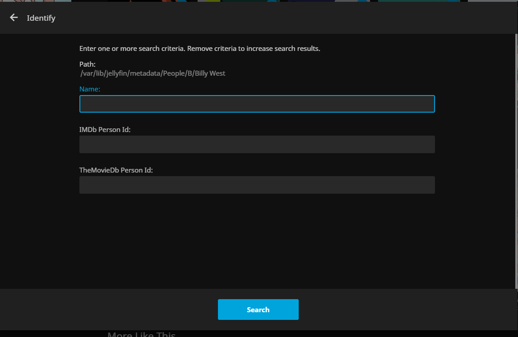Screen dimensions: 518x337
Task: Click blank space below TheMovieDb field
Action: pos(257,239)
